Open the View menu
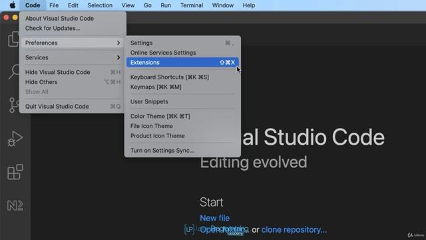The image size is (426, 240). 128,5
